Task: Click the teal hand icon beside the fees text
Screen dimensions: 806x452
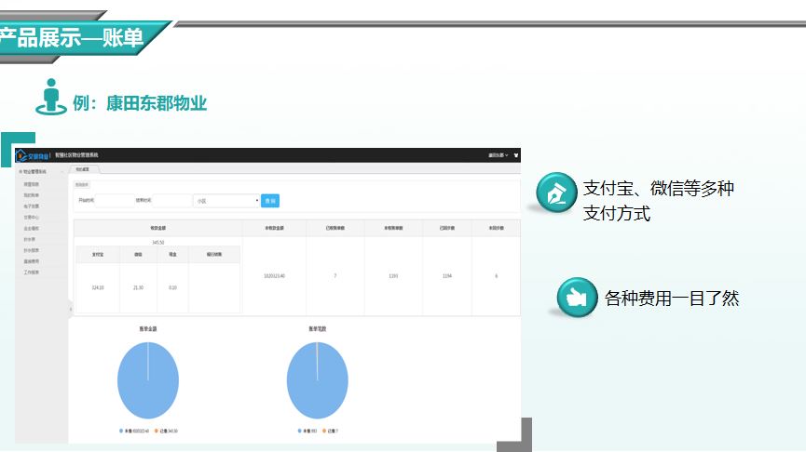Action: [577, 298]
